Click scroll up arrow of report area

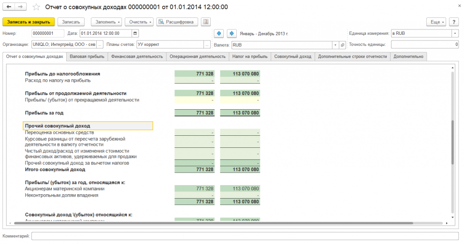click(x=452, y=68)
